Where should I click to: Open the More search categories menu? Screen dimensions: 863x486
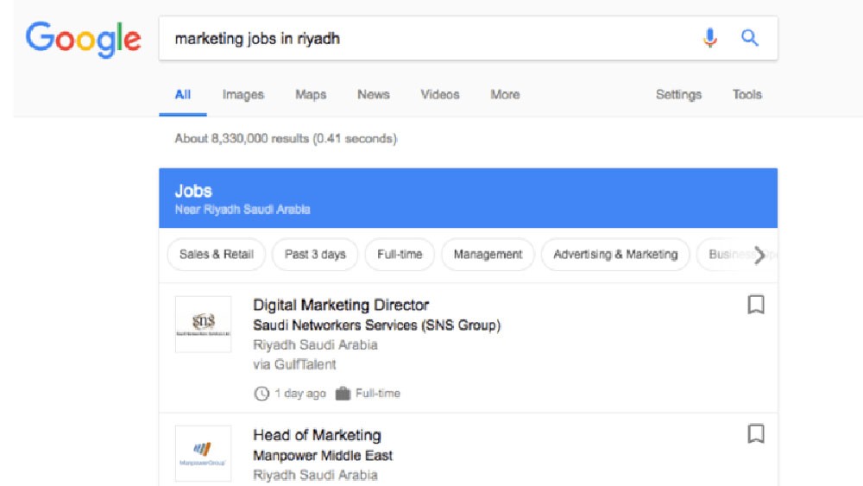click(x=505, y=95)
